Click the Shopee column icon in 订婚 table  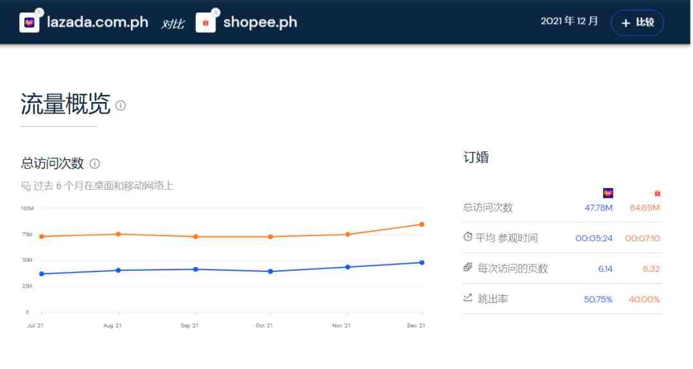point(657,193)
